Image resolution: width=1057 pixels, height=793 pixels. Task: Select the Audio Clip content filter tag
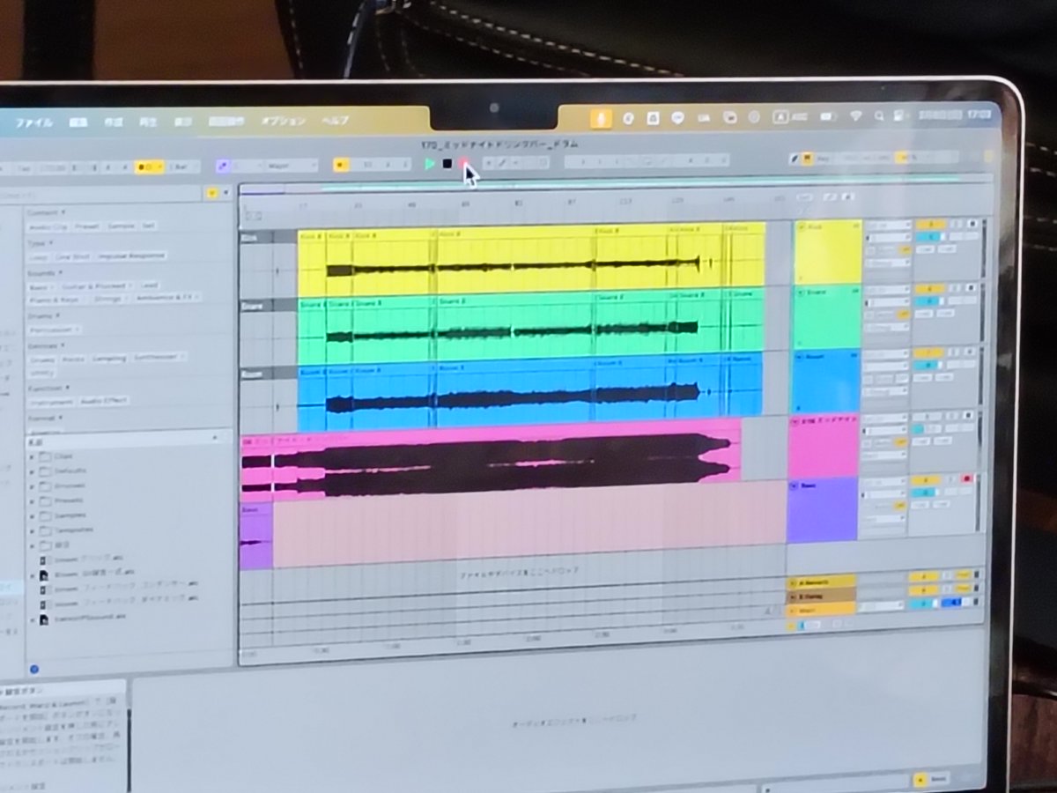point(48,226)
